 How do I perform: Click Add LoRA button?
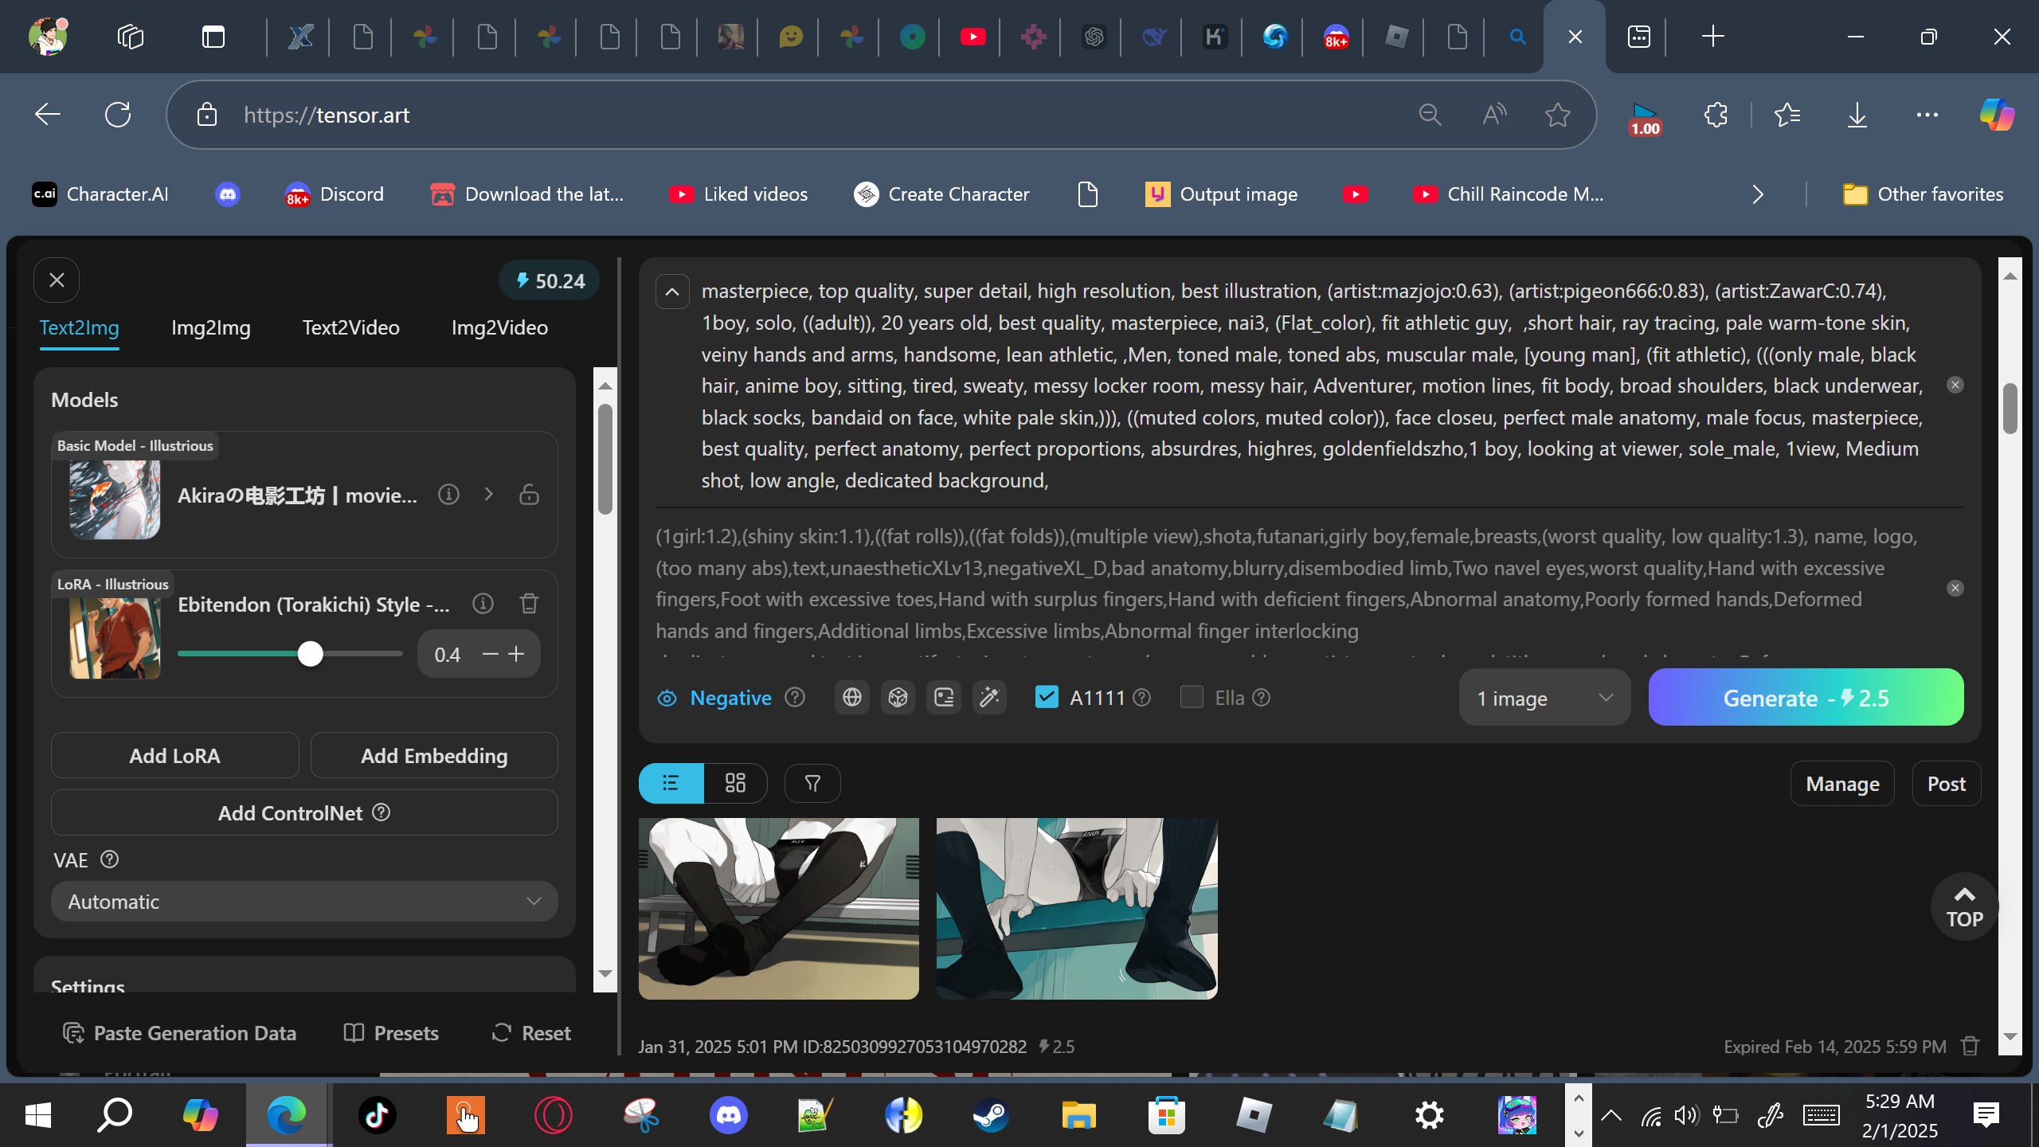point(174,755)
